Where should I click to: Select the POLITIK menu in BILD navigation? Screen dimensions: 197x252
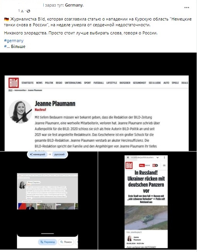pos(49,83)
